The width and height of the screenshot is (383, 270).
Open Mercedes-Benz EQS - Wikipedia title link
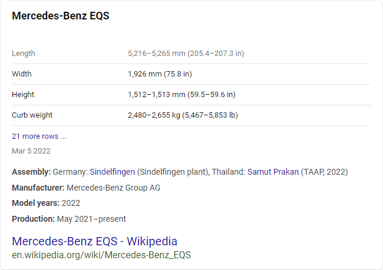click(x=94, y=241)
